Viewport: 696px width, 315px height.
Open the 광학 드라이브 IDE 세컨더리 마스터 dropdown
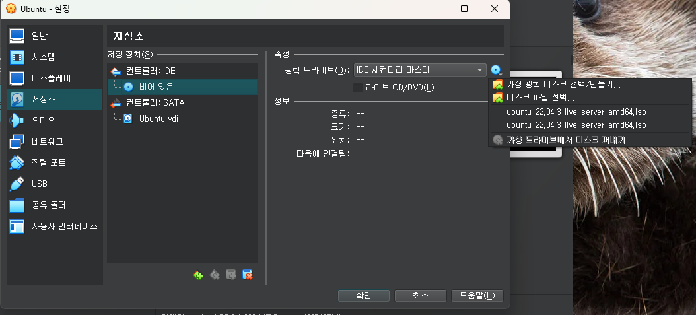coord(420,70)
